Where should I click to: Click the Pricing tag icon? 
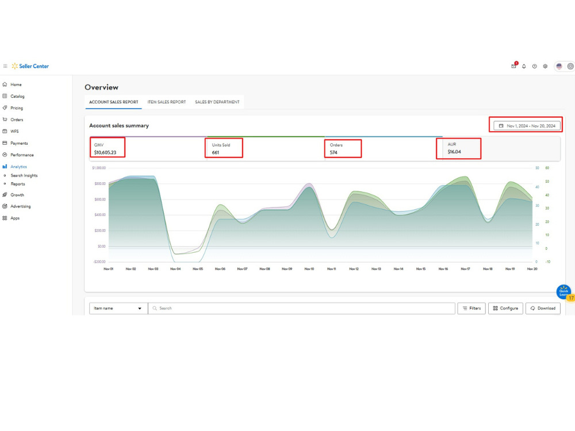pyautogui.click(x=5, y=108)
